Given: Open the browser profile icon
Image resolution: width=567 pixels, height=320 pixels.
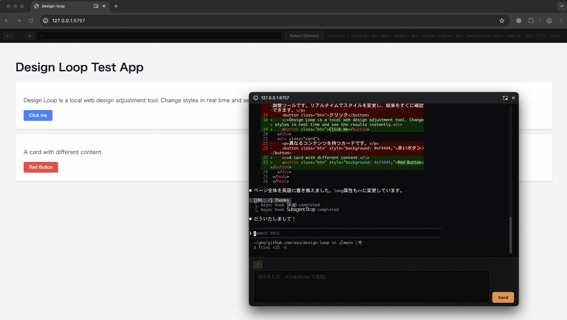Looking at the screenshot, I should (x=549, y=21).
